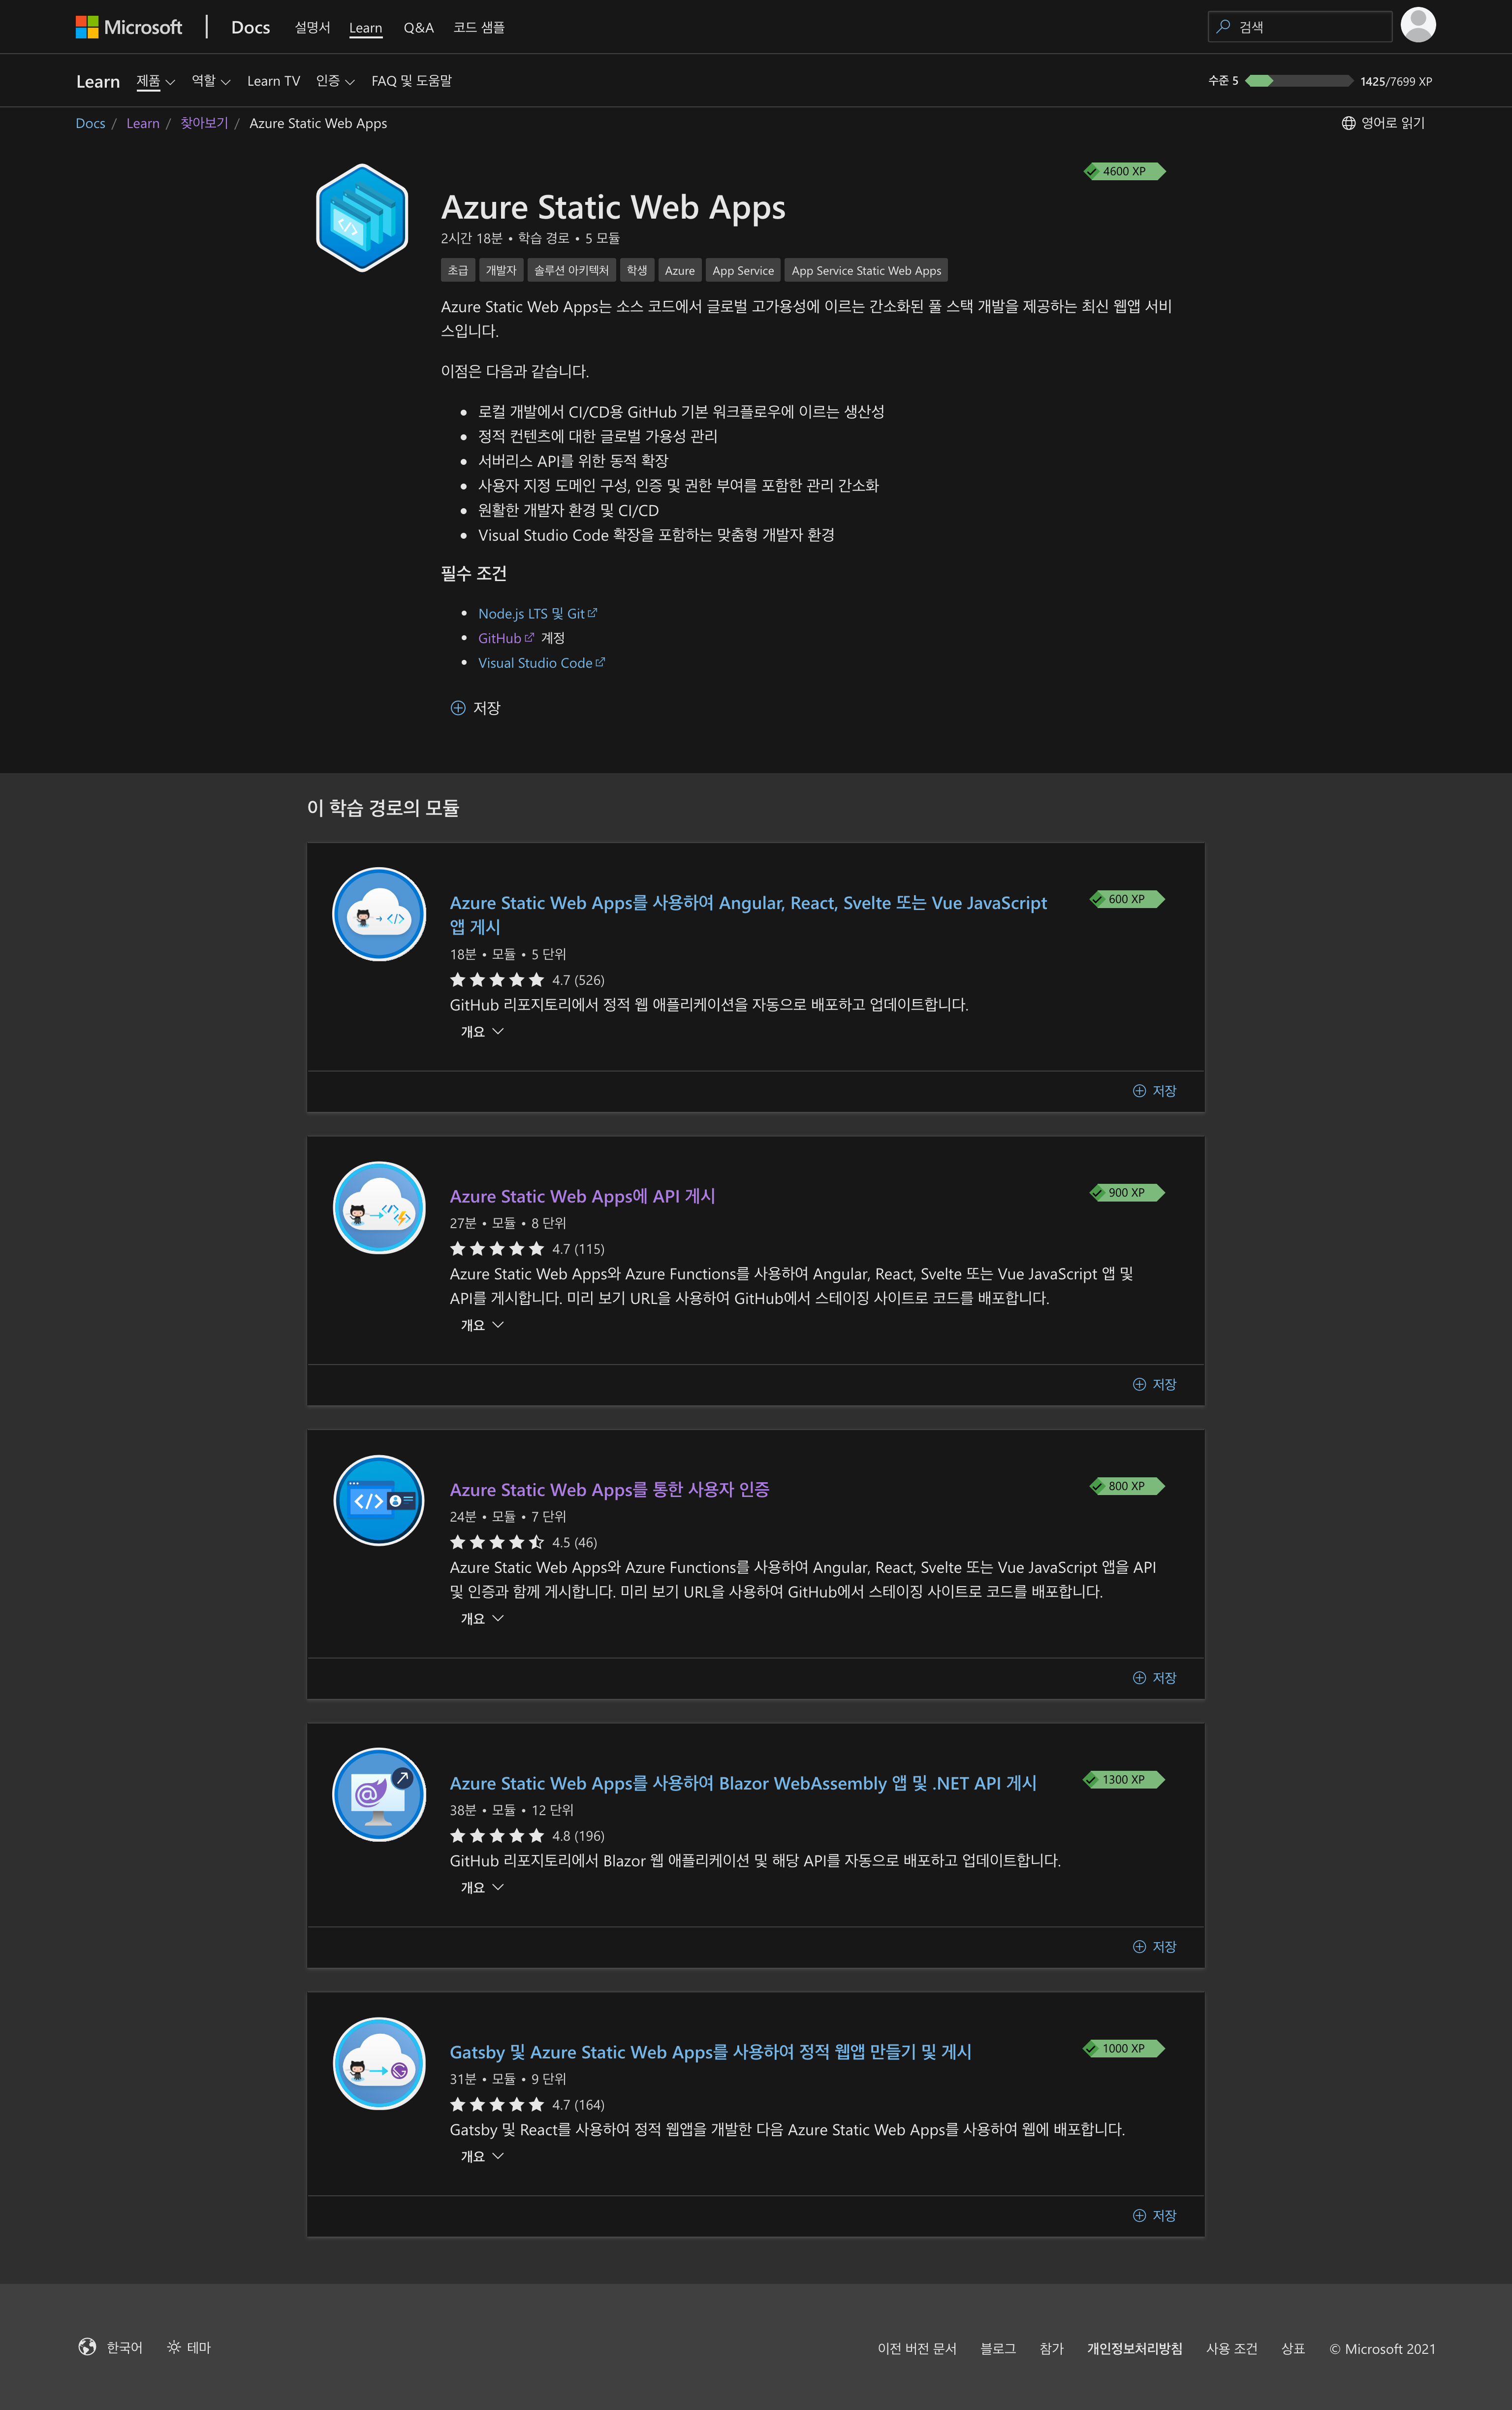Switch theme via the 테마 sun icon

click(174, 2347)
